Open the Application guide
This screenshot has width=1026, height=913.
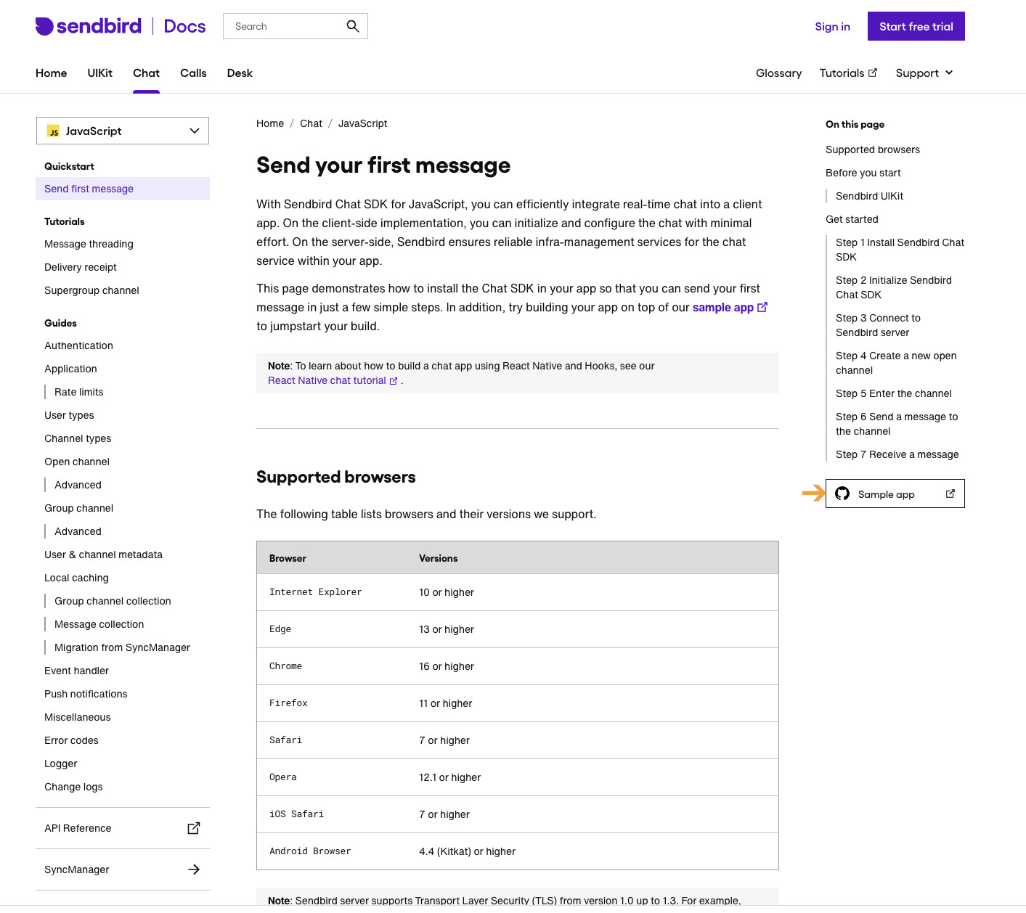(x=70, y=369)
